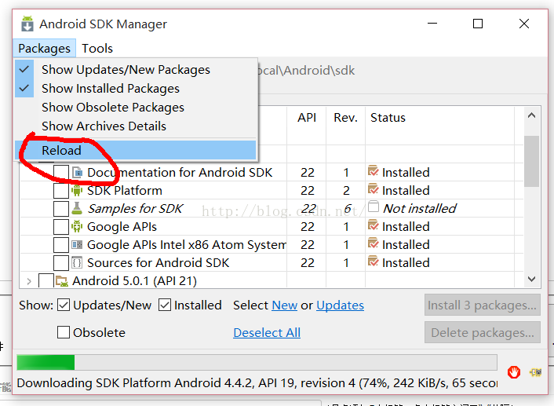Click the Status column header
Screen dimensions: 554x406
point(388,118)
